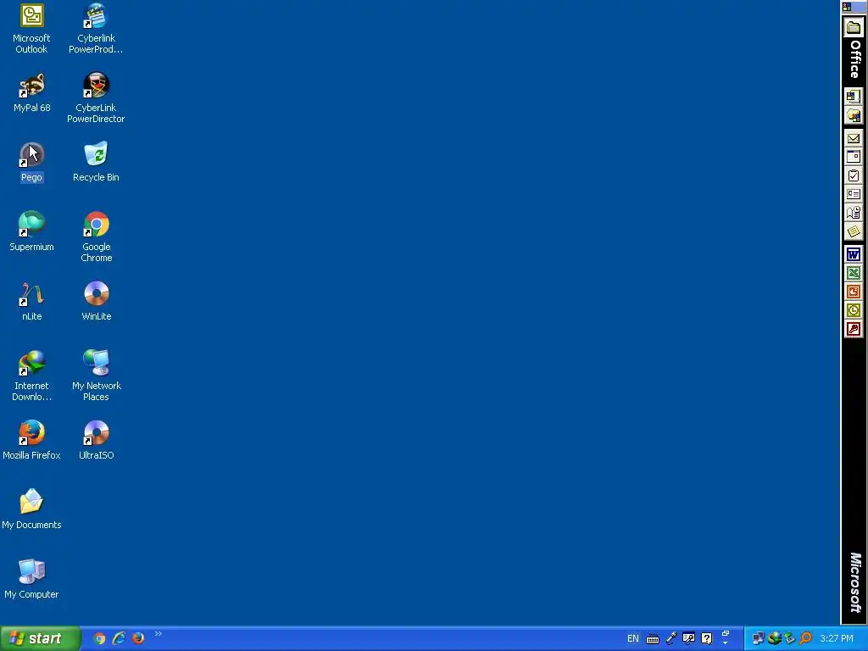The height and width of the screenshot is (651, 868).
Task: Click the Internet Download Manager tray icon
Action: (x=775, y=638)
